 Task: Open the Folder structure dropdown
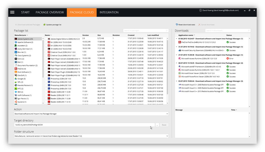(167, 136)
